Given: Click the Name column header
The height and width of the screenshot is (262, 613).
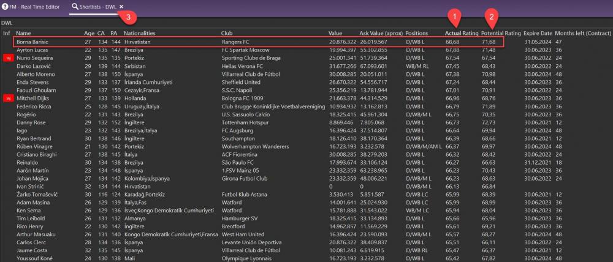Looking at the screenshot, I should click(24, 33).
